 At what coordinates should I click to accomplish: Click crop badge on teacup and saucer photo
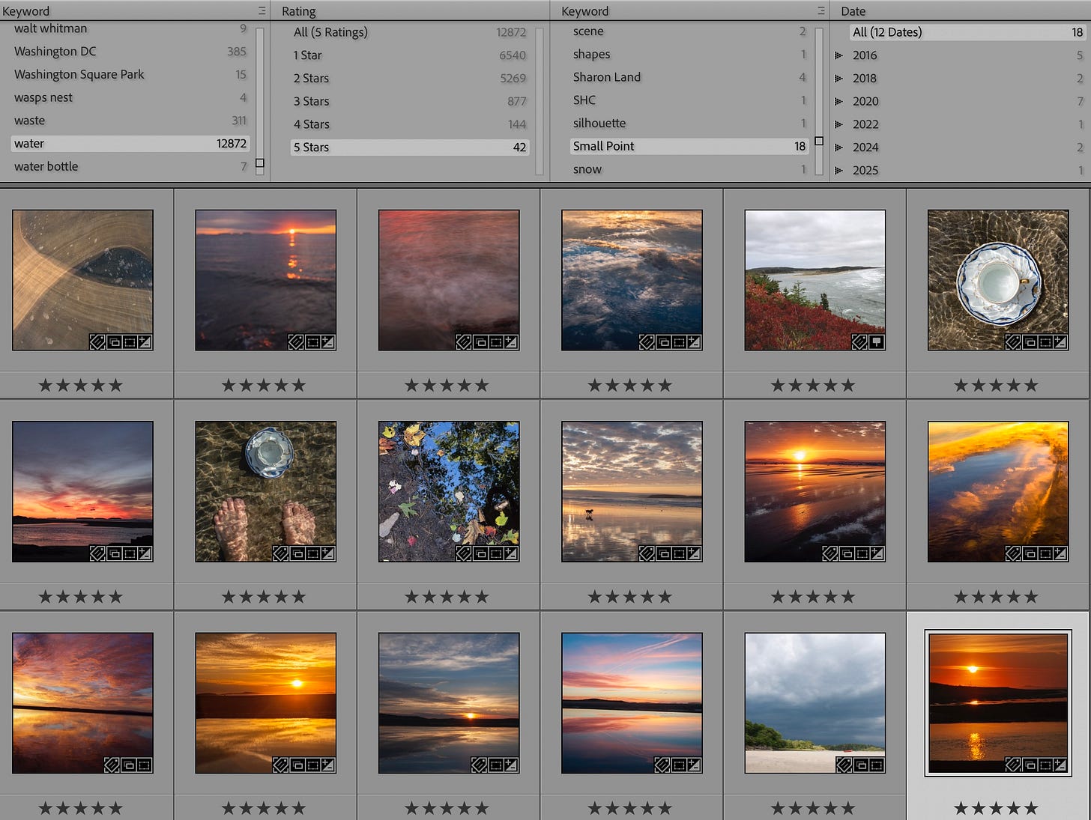[x=1045, y=342]
